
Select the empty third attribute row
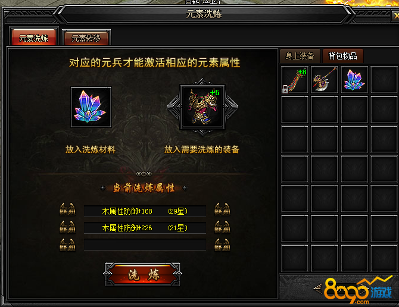[145, 245]
